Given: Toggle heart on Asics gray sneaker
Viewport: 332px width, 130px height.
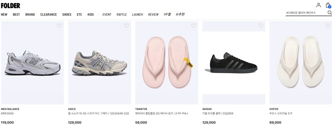Looking at the screenshot, I should [x=126, y=26].
